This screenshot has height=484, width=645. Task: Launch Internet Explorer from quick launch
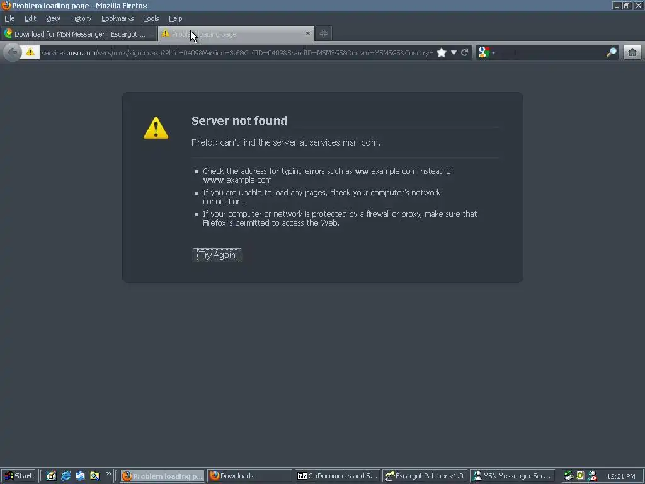(66, 476)
